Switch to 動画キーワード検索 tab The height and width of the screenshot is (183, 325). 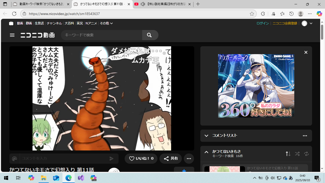42,4
